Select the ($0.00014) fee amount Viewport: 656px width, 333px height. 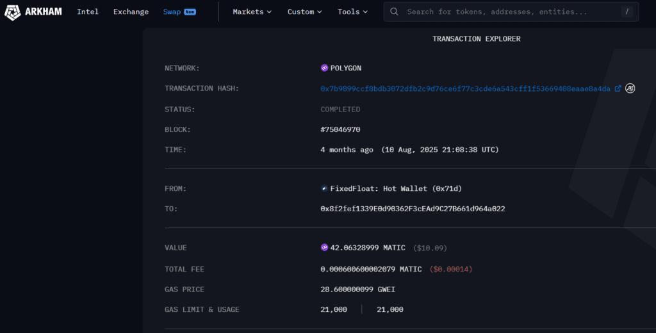click(451, 269)
